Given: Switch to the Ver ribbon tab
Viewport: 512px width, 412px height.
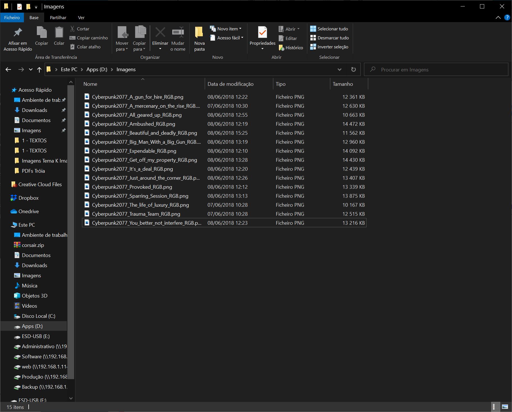Looking at the screenshot, I should click(81, 17).
